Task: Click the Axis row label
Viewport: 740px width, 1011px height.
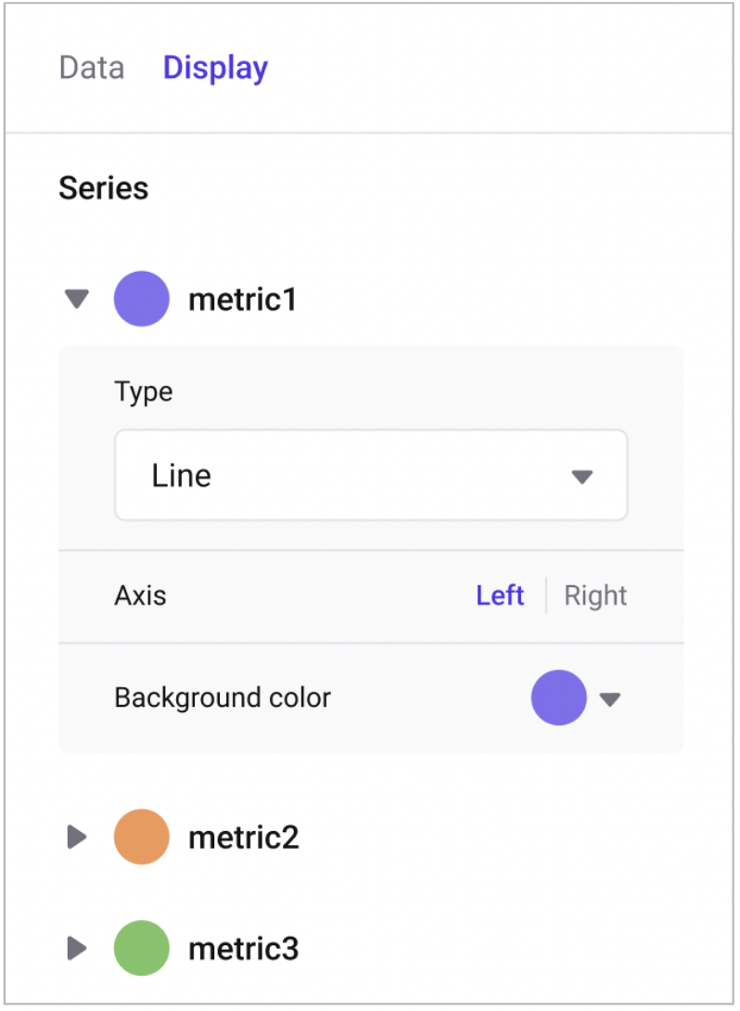Action: pyautogui.click(x=140, y=595)
